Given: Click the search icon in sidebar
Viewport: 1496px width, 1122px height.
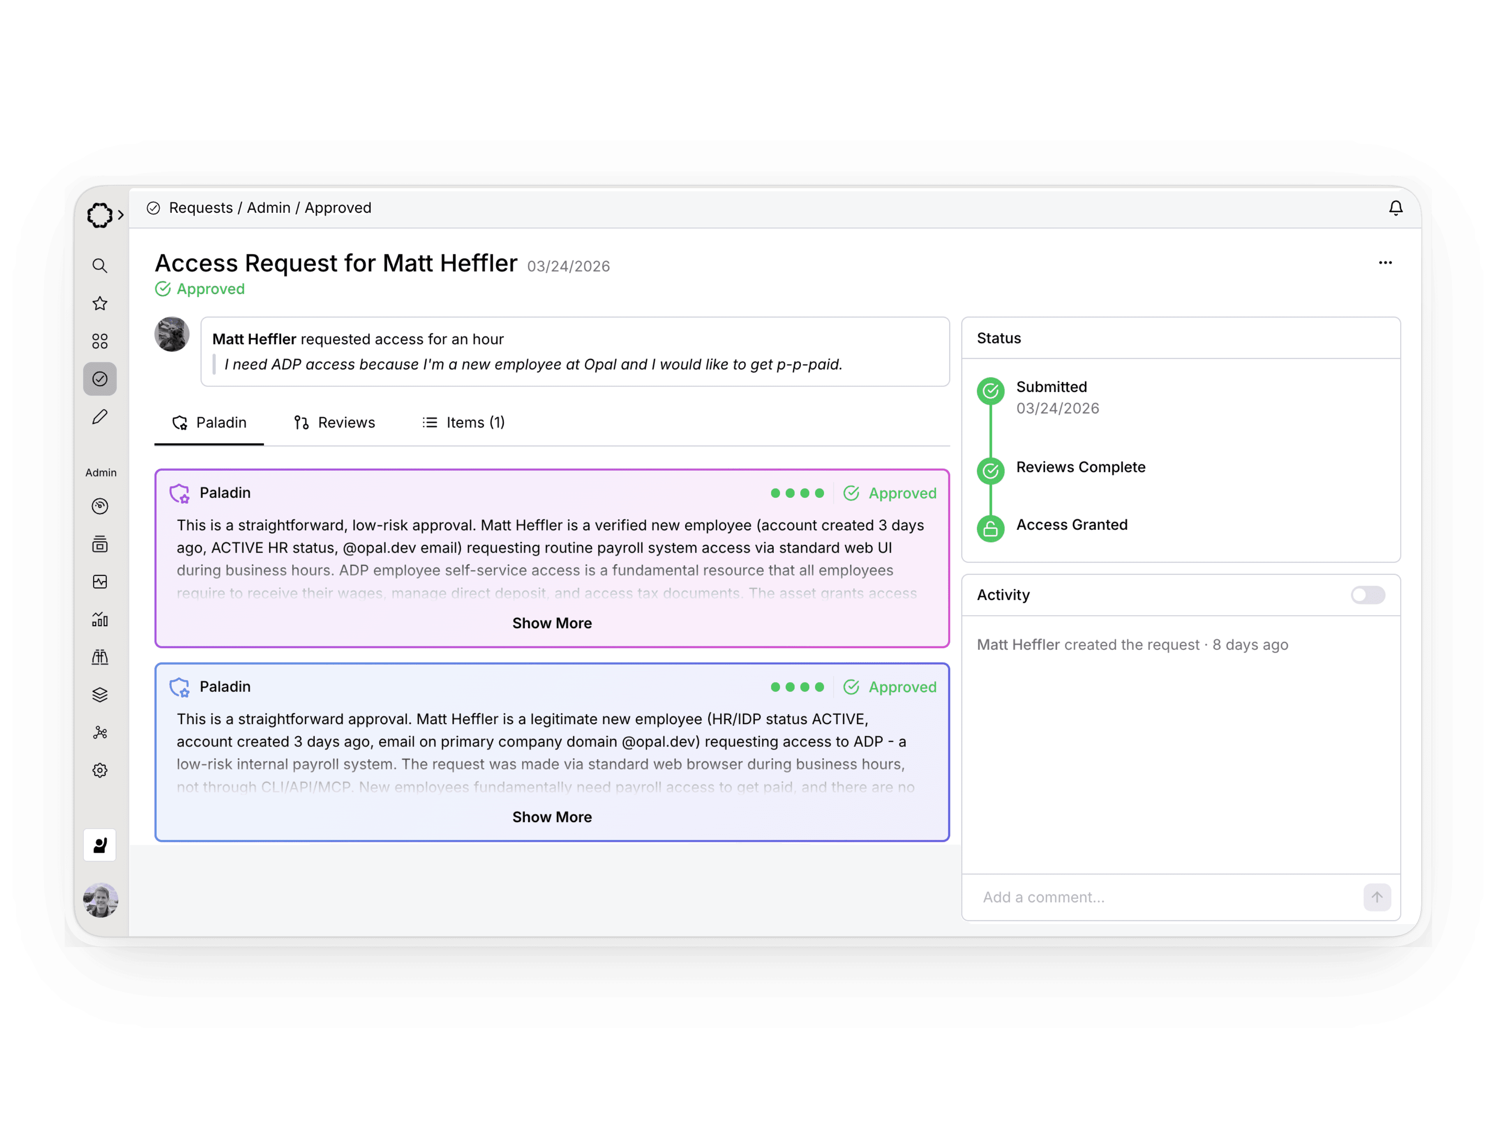Looking at the screenshot, I should pyautogui.click(x=99, y=266).
